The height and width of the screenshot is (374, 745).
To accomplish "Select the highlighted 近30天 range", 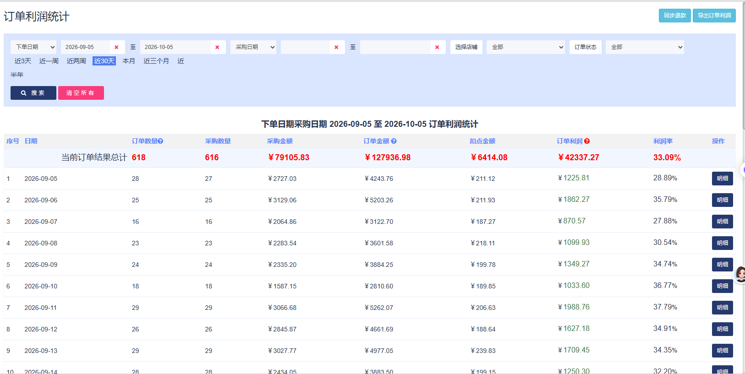I will (x=104, y=61).
